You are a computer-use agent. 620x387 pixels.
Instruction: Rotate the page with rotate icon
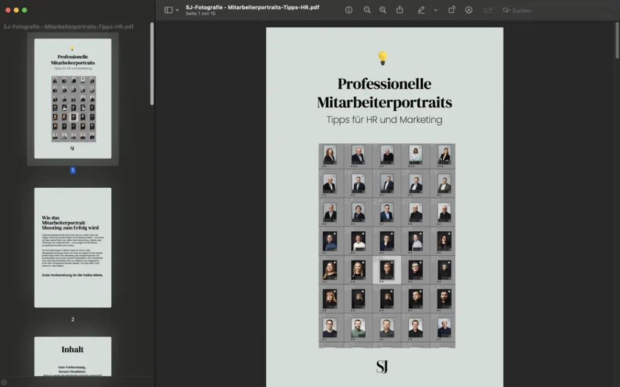[x=452, y=10]
